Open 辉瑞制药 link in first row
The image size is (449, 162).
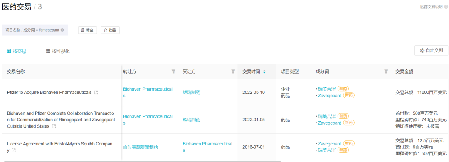(x=191, y=92)
